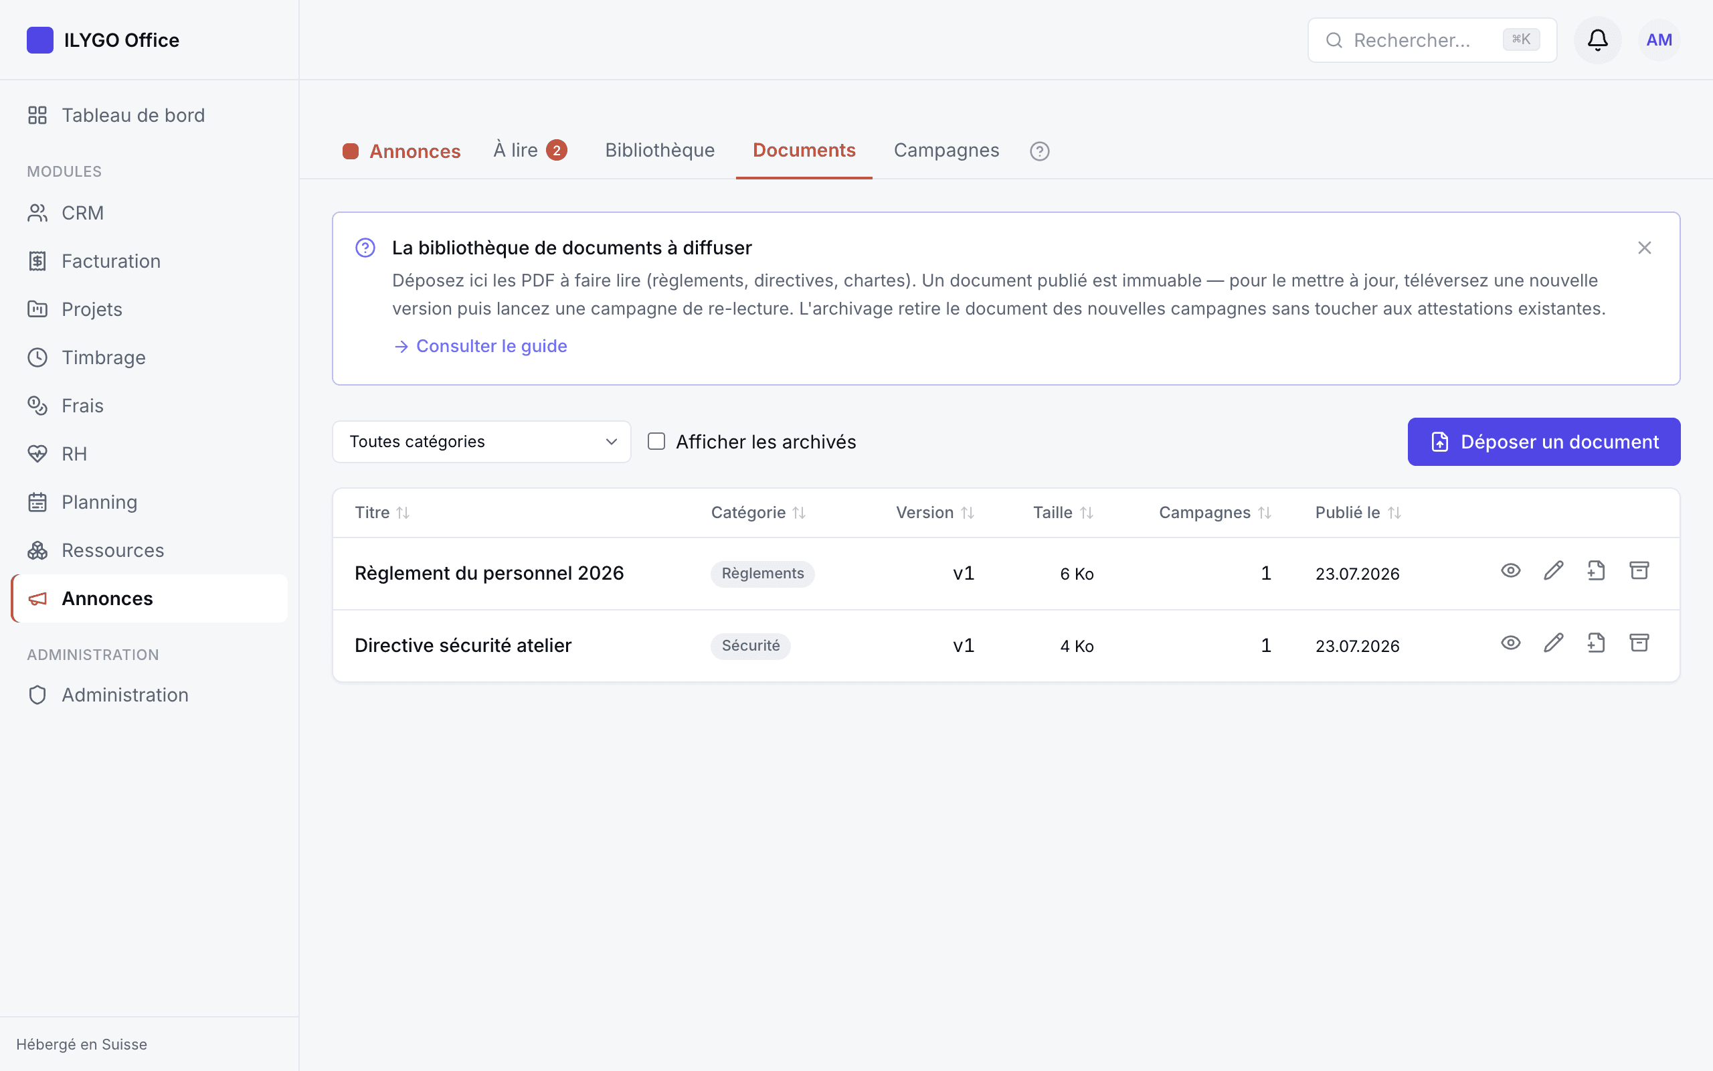Archive Directive sécurité atelier
This screenshot has width=1713, height=1071.
click(x=1639, y=643)
